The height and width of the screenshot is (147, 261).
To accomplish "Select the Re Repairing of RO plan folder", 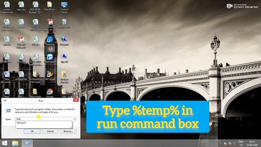I will click(35, 77).
